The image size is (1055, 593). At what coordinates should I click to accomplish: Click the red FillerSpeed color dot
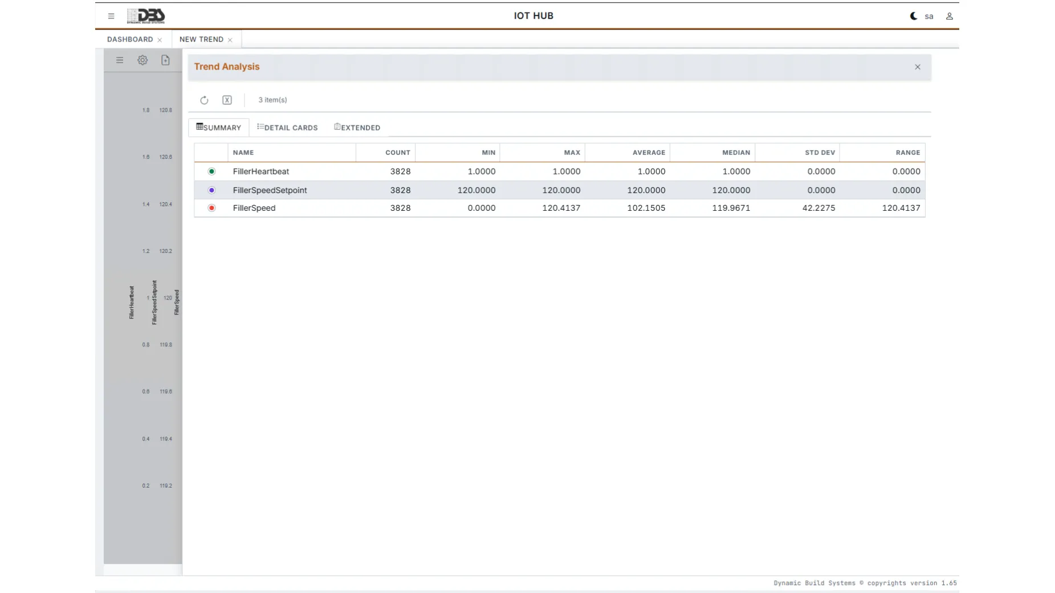(211, 208)
